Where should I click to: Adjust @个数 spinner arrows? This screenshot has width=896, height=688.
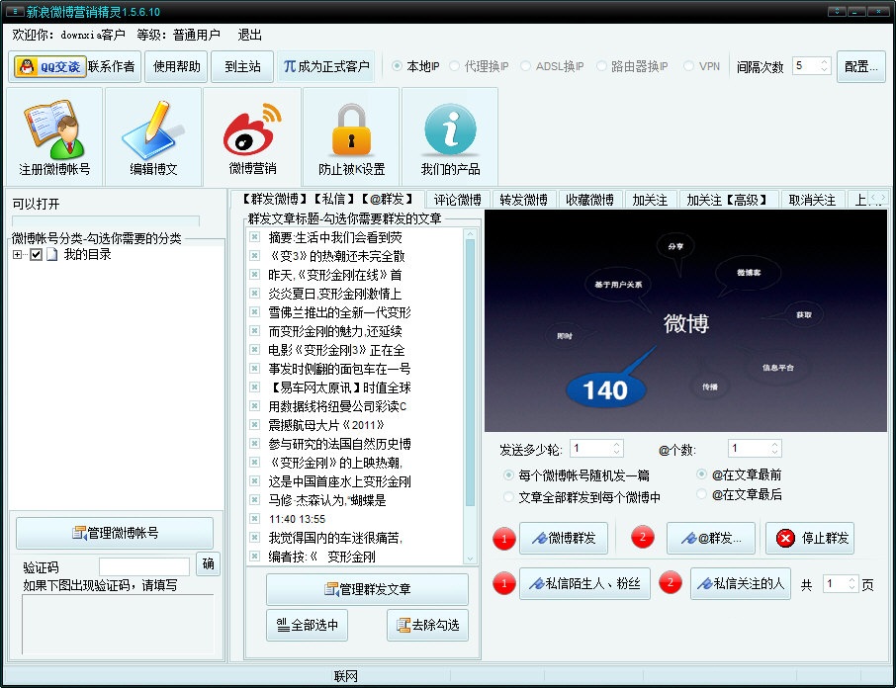coord(775,449)
